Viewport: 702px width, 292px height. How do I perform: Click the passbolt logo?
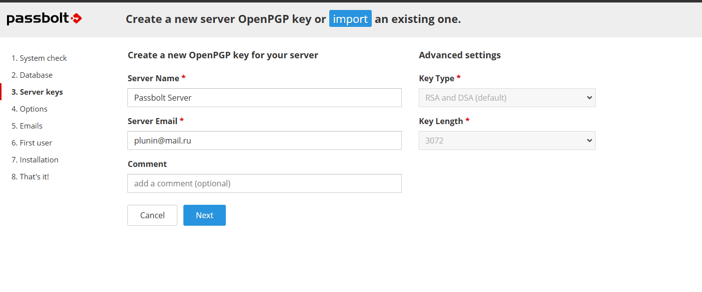(44, 19)
